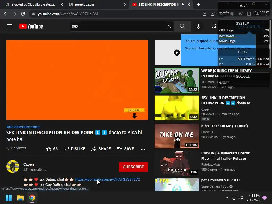Open more actions three-dot menu under video
This screenshot has height=204, width=272.
pyautogui.click(x=143, y=149)
